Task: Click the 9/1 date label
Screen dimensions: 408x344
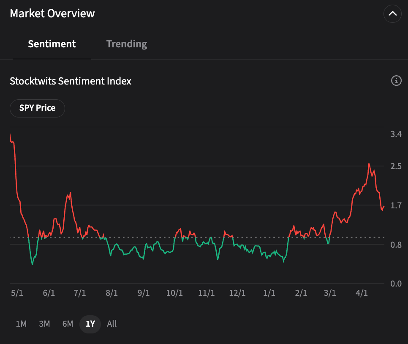Action: coord(143,293)
